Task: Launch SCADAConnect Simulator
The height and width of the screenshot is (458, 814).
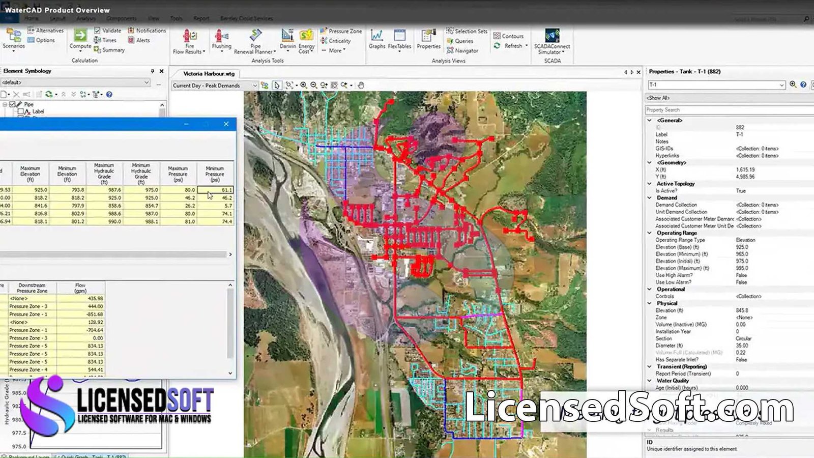Action: (x=552, y=41)
